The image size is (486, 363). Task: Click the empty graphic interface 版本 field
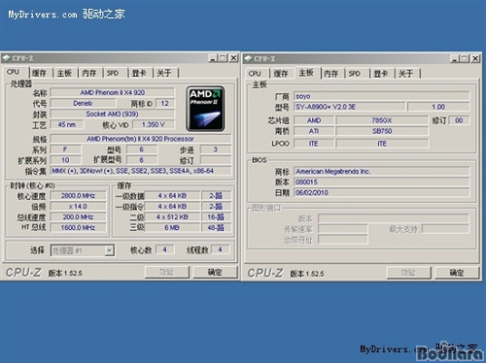(x=394, y=218)
